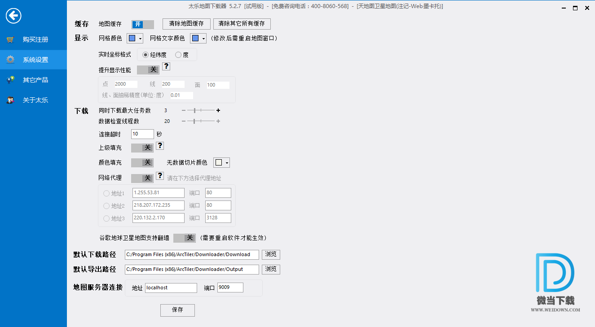
Task: Toggle 地图缓存 switch off
Action: (x=143, y=24)
